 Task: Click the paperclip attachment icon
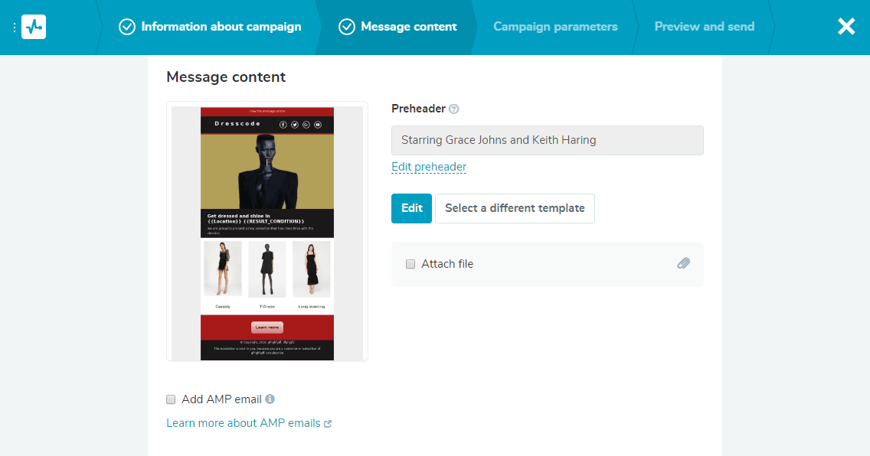tap(684, 263)
